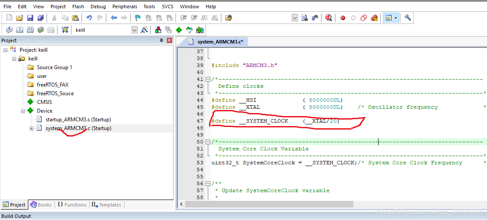Pin the Project panel with pushpin
The height and width of the screenshot is (220, 487).
click(162, 40)
